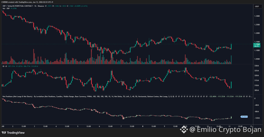Image resolution: width=264 pixels, height=137 pixels.
Task: Click the volume value 71.37M
Action: [13, 8]
